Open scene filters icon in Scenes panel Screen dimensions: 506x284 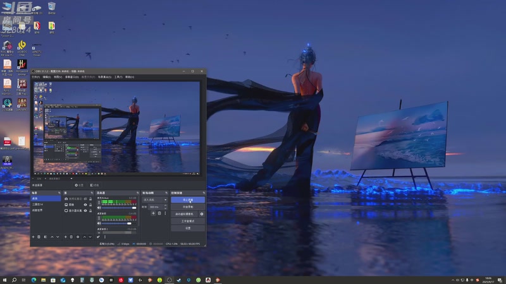(46, 237)
